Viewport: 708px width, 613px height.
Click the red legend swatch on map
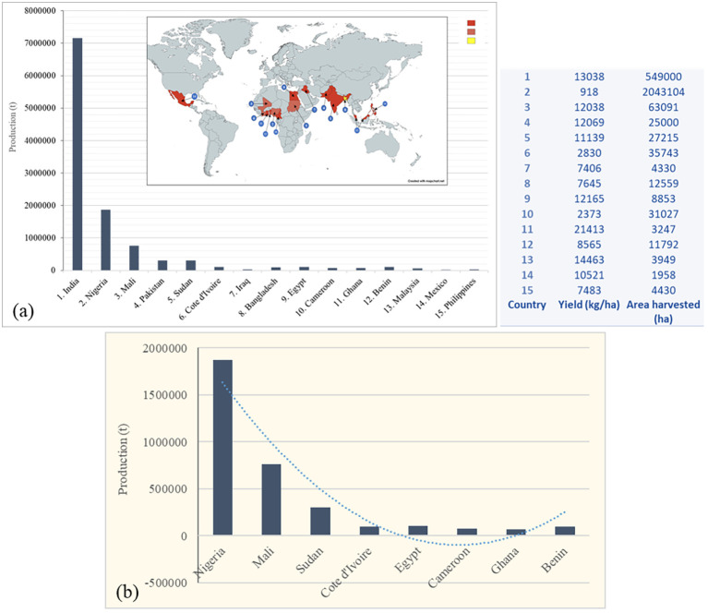pyautogui.click(x=471, y=23)
